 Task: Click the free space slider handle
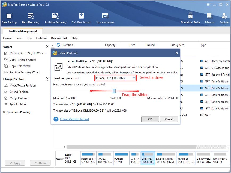[x=114, y=91]
